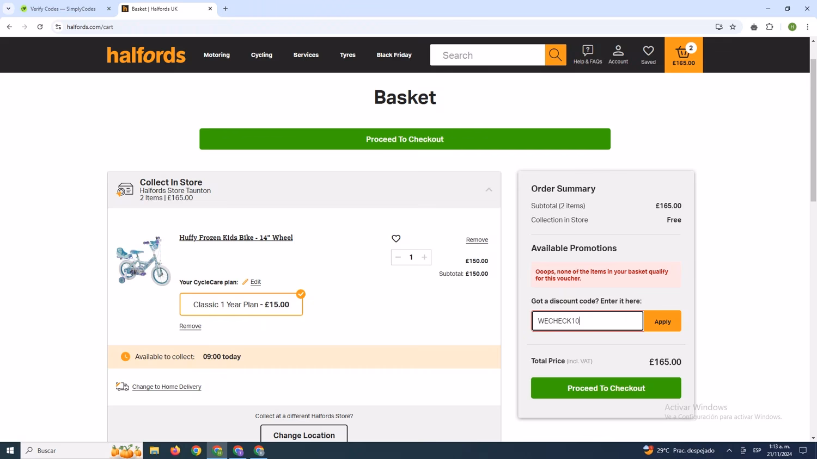Viewport: 817px width, 459px height.
Task: Open the browser menu with three dots
Action: point(808,27)
